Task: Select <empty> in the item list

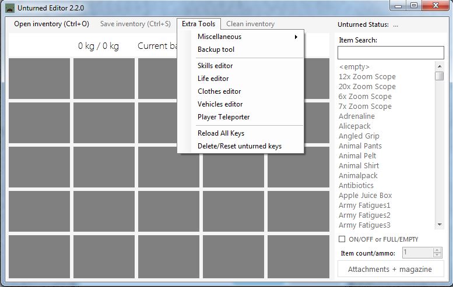Action: tap(354, 67)
